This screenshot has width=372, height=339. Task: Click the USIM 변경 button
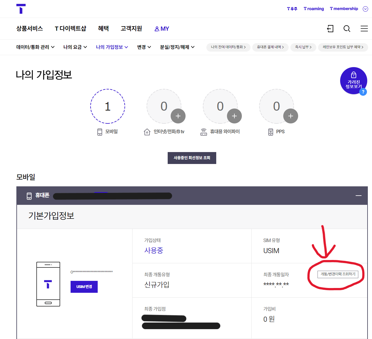click(84, 287)
